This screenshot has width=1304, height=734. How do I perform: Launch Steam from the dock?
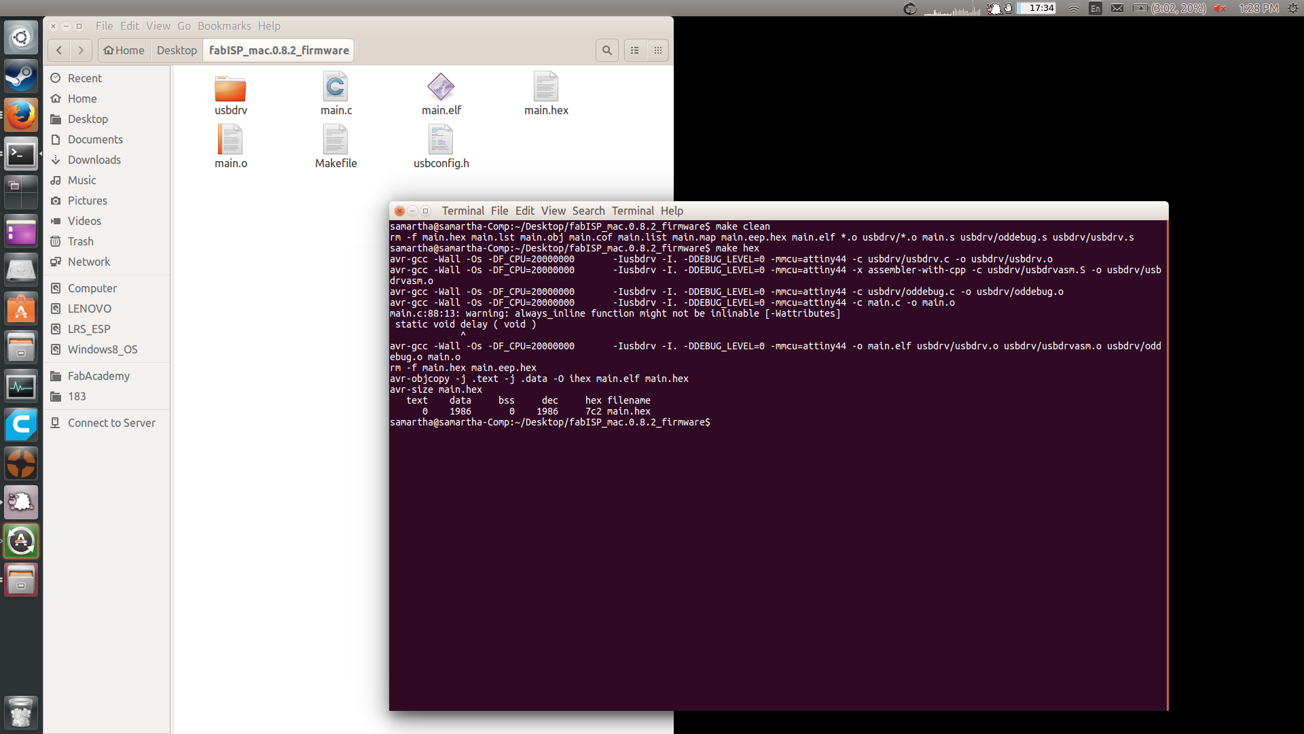(x=21, y=76)
